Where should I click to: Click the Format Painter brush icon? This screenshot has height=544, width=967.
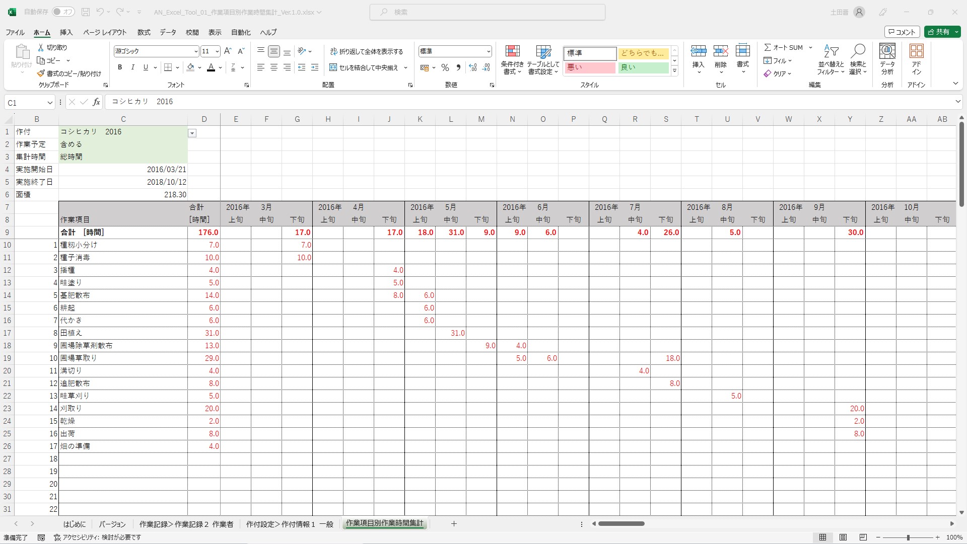(x=41, y=73)
